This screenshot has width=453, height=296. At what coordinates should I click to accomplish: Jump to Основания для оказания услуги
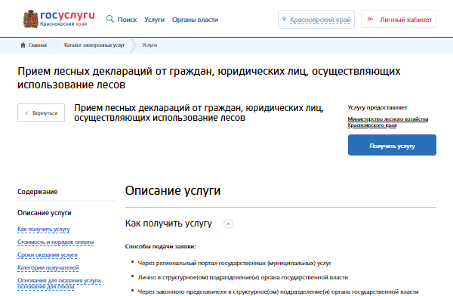(59, 284)
